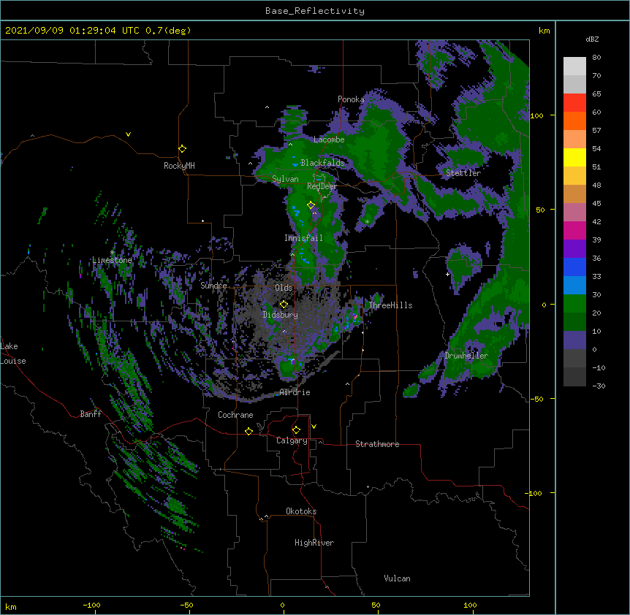Click the Lake Louise label at left edge
The image size is (630, 615).
coord(13,354)
